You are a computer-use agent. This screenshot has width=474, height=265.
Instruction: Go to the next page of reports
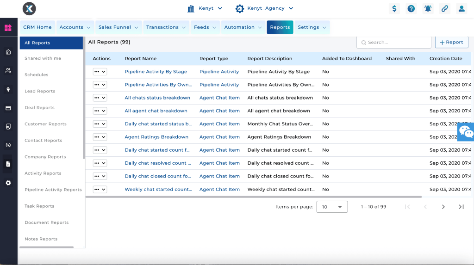click(443, 207)
